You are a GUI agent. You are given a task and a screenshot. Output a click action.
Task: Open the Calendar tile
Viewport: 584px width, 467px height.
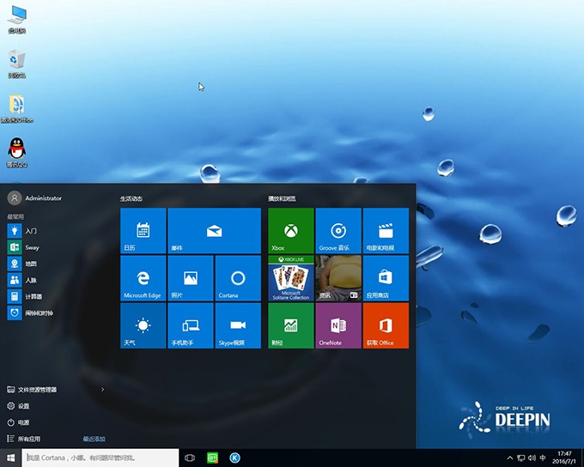(143, 230)
